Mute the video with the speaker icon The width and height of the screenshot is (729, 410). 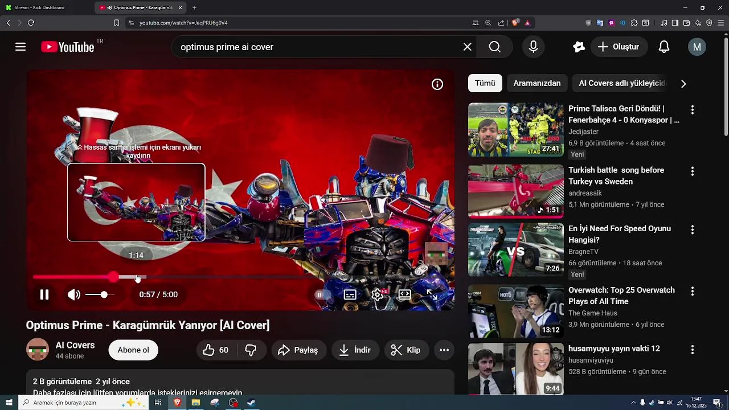click(x=74, y=294)
